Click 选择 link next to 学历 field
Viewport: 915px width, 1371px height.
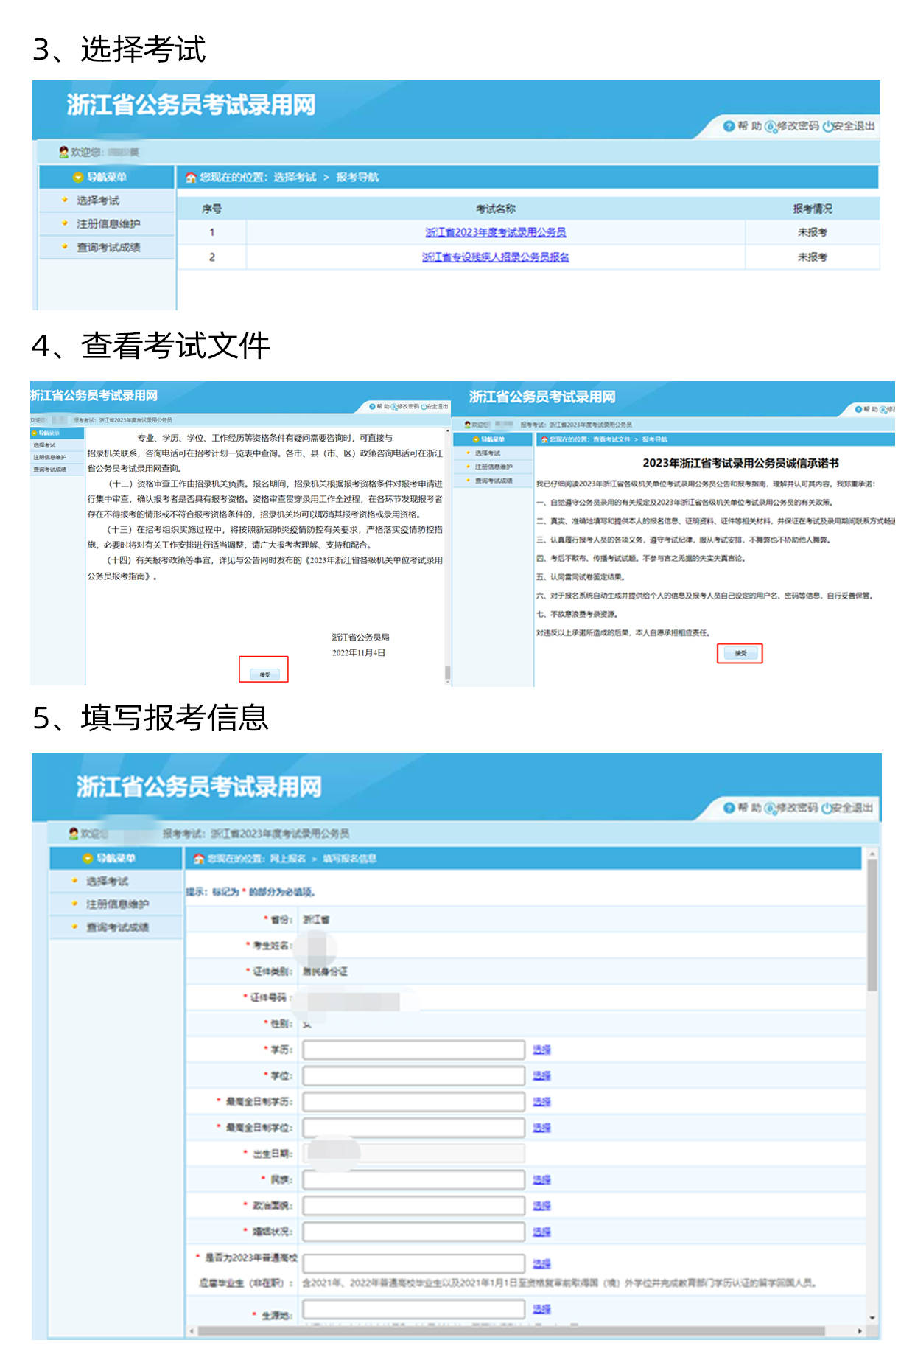pyautogui.click(x=541, y=1050)
